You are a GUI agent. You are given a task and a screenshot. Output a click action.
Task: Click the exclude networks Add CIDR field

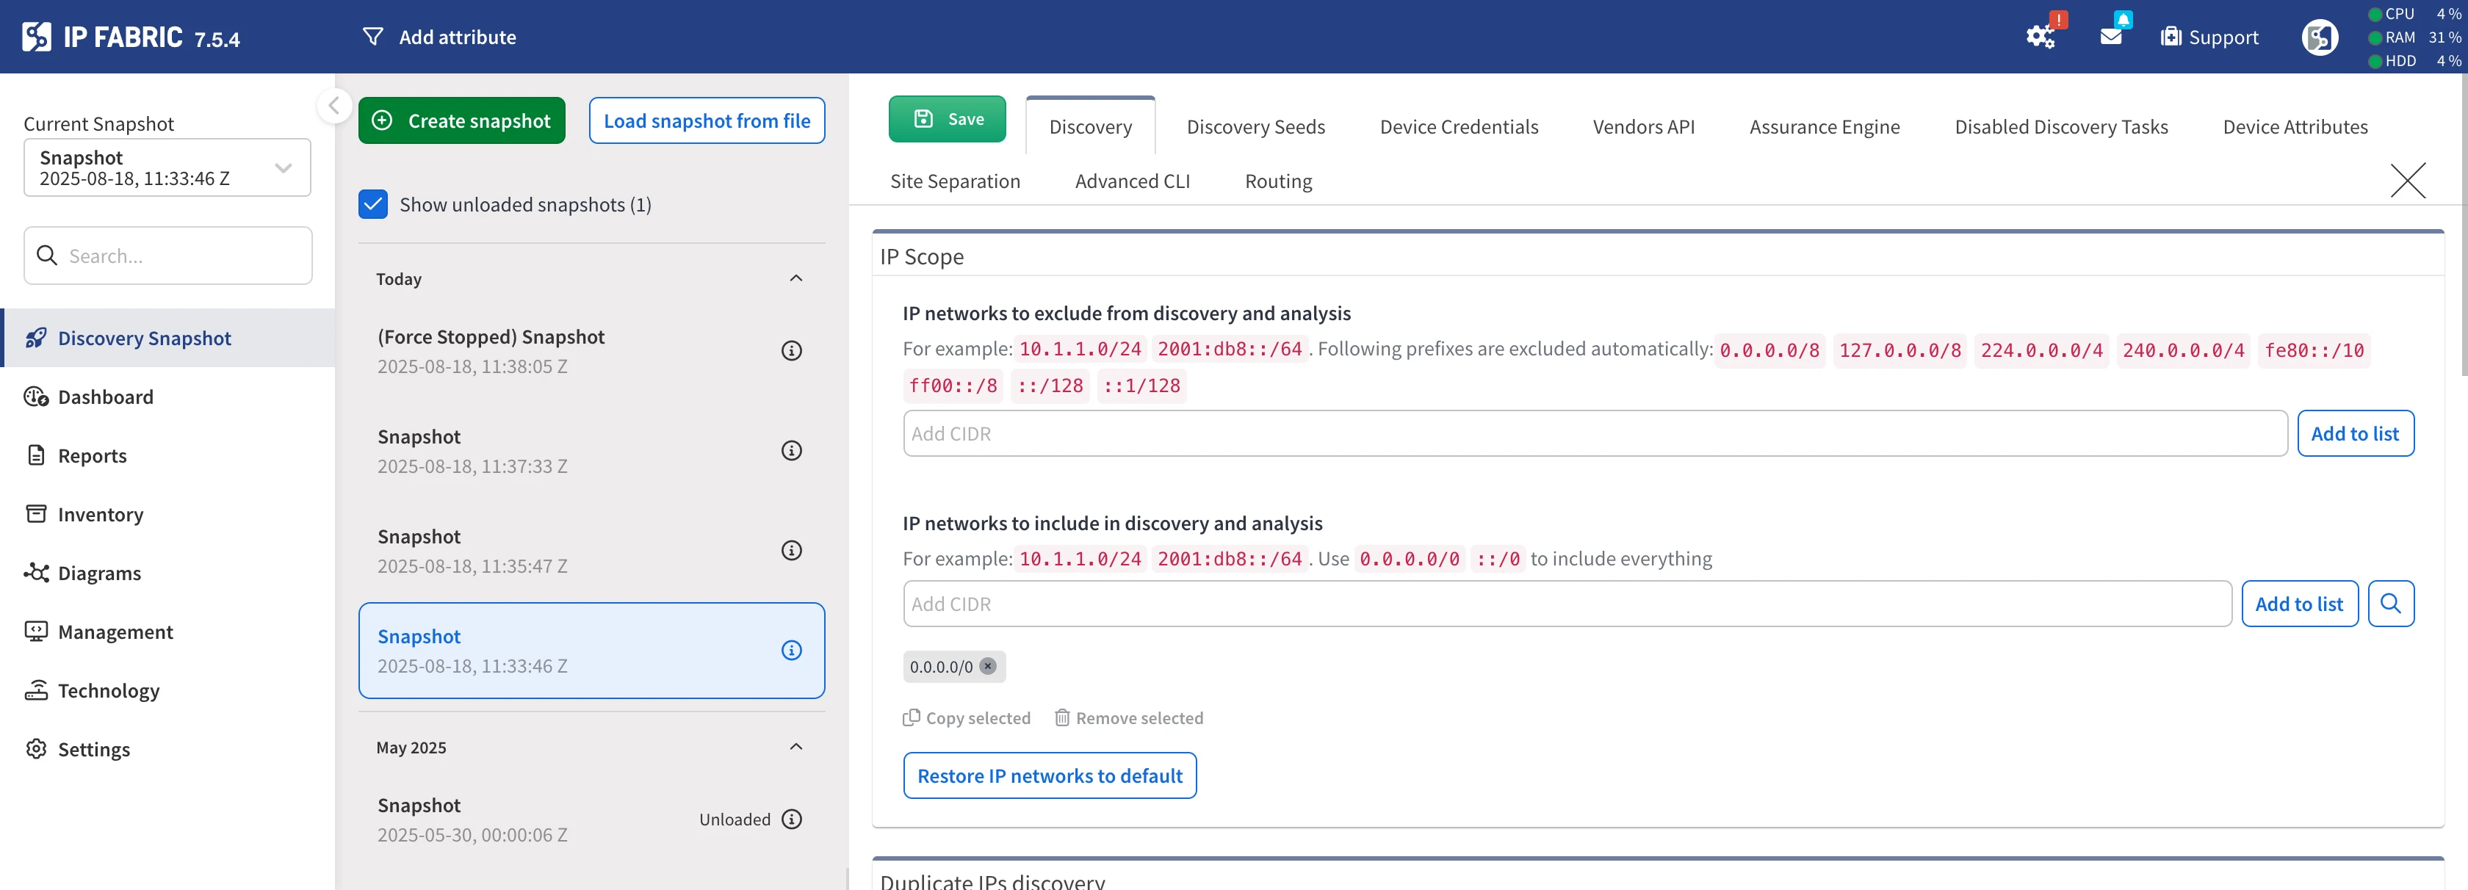[x=1594, y=434]
